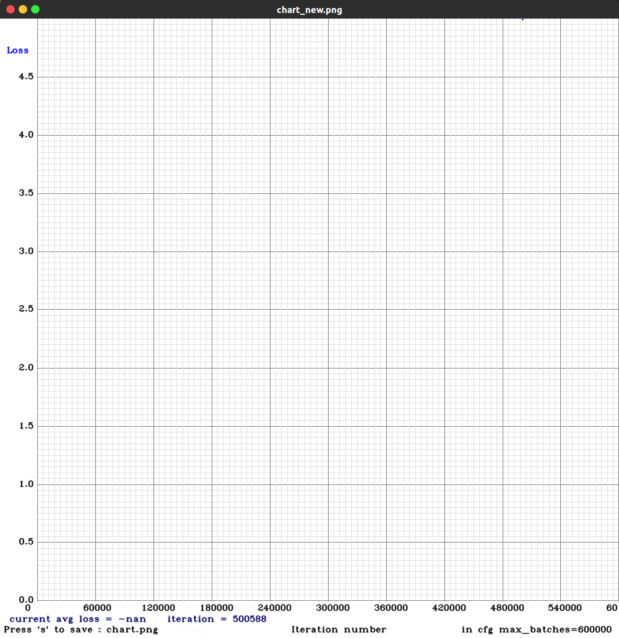Click the 'iteration = 500588' status text

pyautogui.click(x=217, y=619)
